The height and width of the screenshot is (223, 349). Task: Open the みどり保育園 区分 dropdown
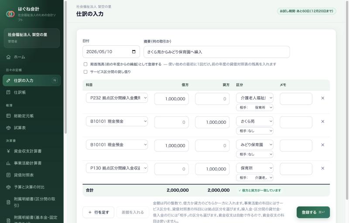click(x=255, y=145)
